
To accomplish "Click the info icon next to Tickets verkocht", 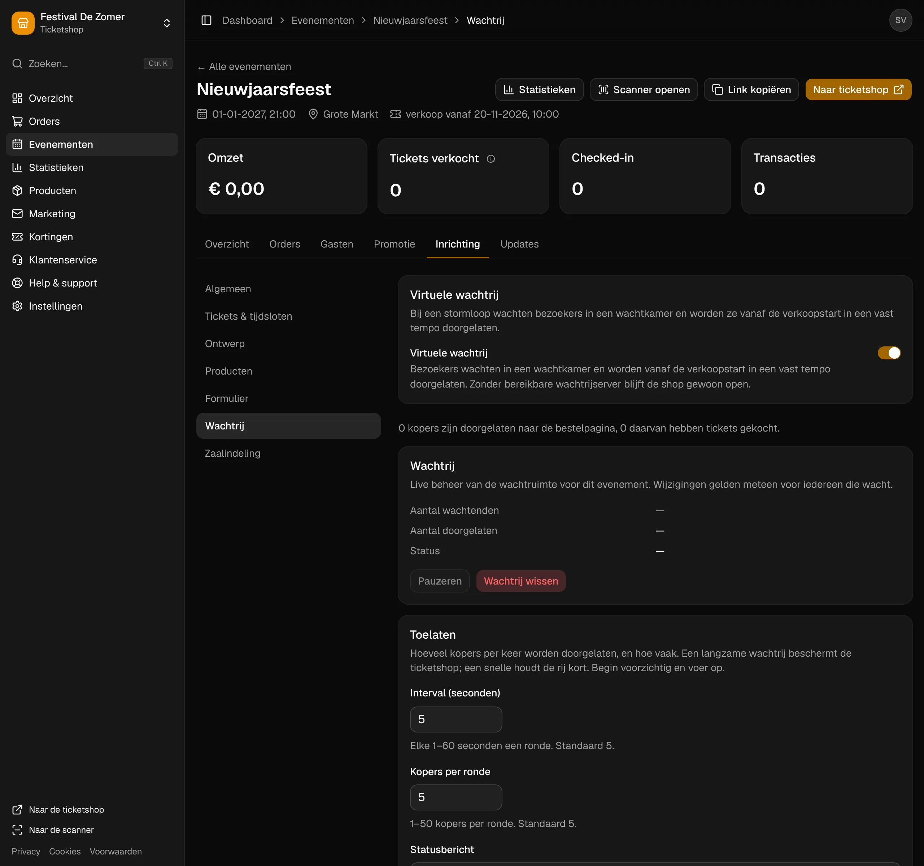I will (491, 159).
